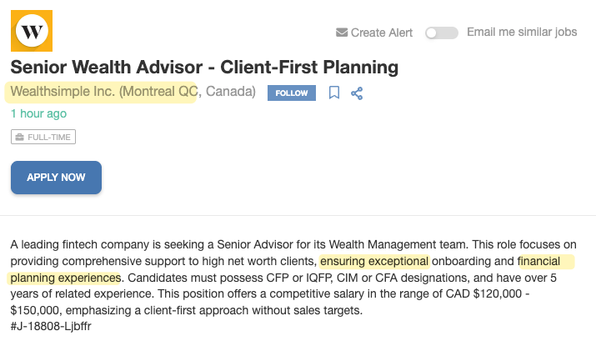
Task: Click the 1 hour ago timestamp
Action: (x=38, y=113)
